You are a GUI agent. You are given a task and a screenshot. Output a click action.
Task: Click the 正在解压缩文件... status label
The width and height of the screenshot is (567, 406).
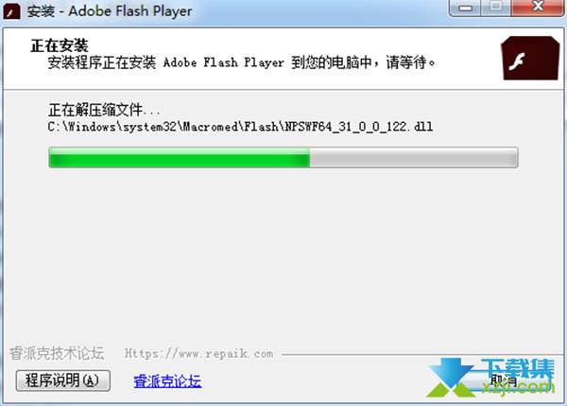pos(104,110)
